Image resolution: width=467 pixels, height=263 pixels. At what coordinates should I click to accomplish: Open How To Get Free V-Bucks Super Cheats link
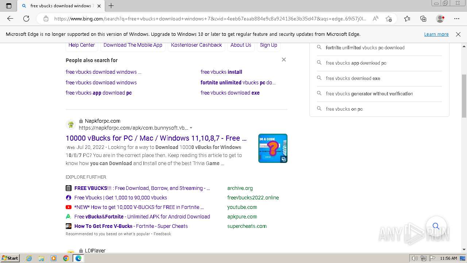[x=131, y=226]
